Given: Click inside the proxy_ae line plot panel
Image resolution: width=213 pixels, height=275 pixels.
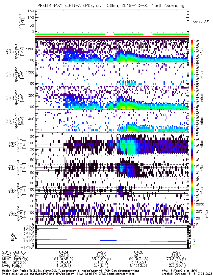Looking at the screenshot, I should click(112, 21).
